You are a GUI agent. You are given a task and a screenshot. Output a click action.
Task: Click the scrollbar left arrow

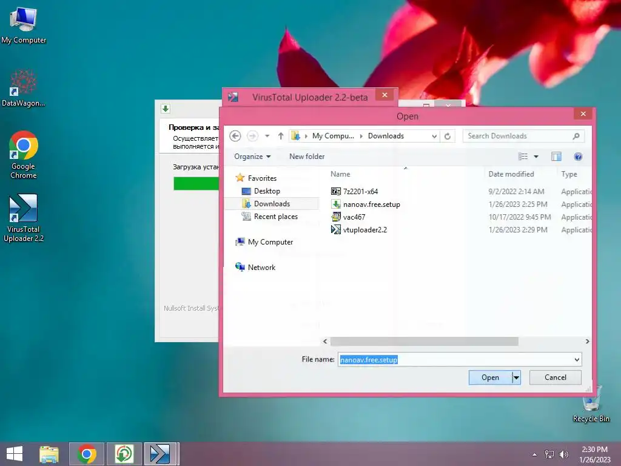tap(325, 341)
